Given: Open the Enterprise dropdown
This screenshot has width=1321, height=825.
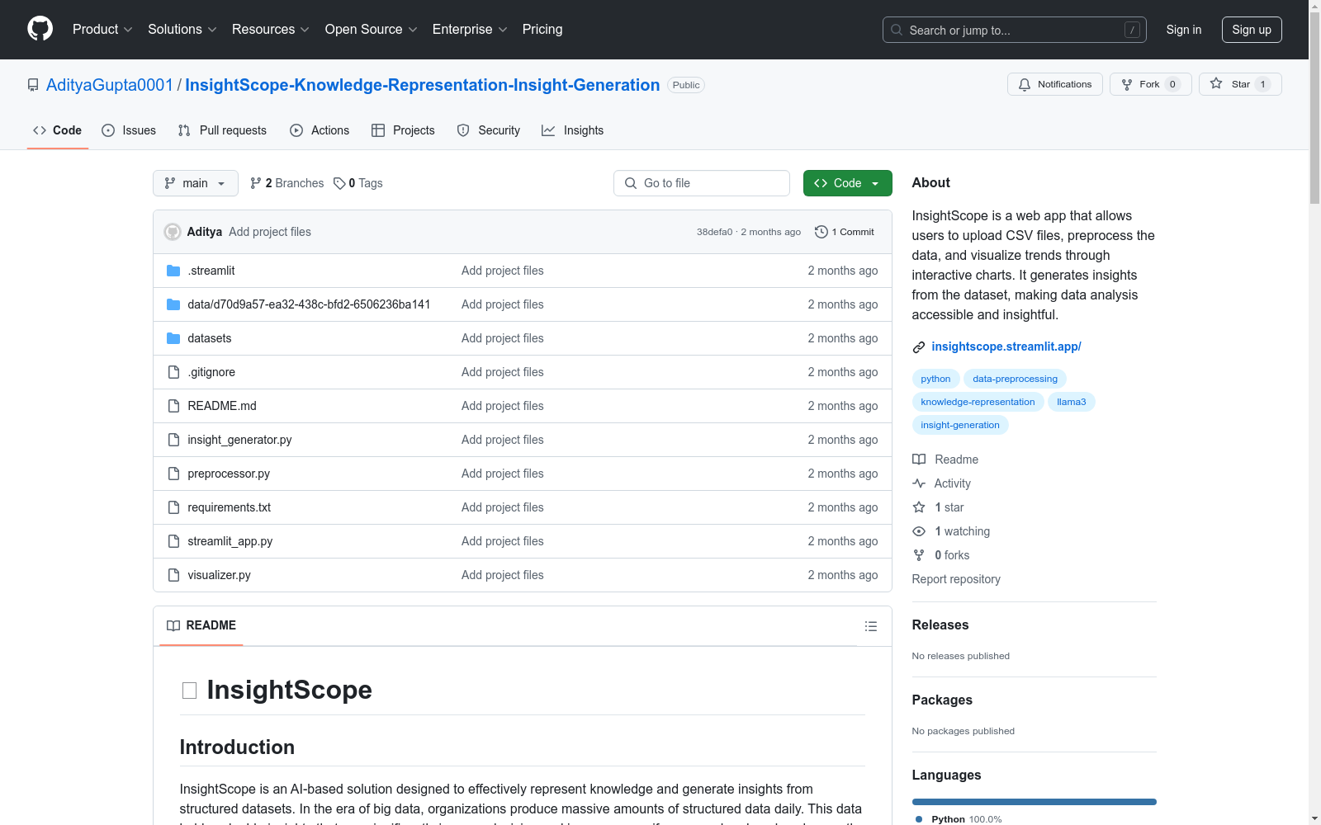Looking at the screenshot, I should point(470,30).
